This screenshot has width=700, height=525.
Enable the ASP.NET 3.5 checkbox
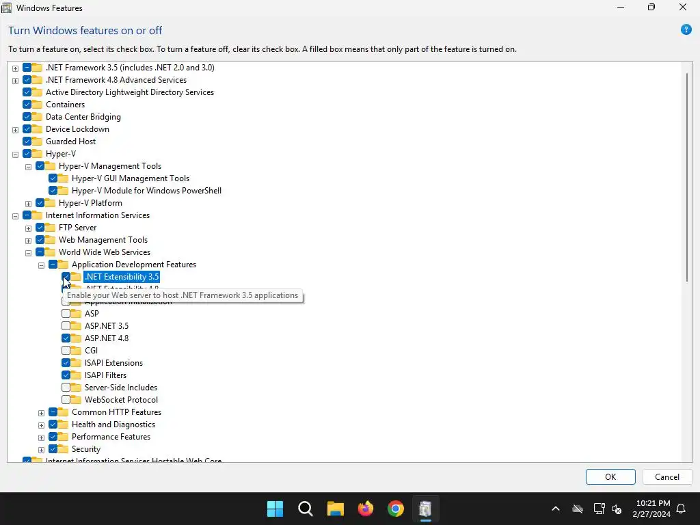[x=66, y=326]
